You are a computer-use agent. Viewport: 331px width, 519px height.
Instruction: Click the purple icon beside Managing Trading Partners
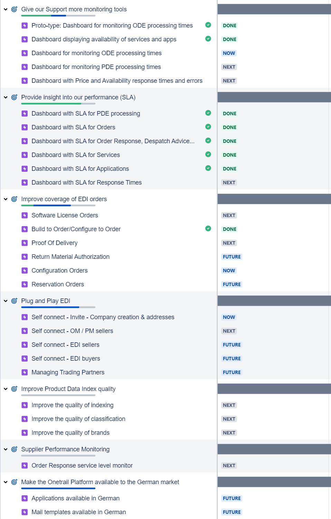point(25,372)
